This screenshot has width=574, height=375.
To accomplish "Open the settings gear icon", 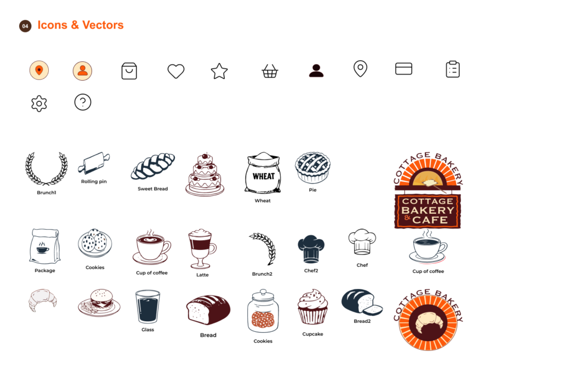I will pyautogui.click(x=39, y=103).
